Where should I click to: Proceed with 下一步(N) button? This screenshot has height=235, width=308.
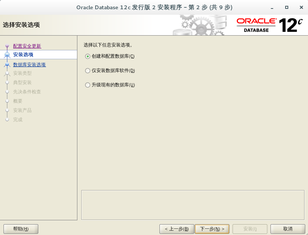point(212,229)
